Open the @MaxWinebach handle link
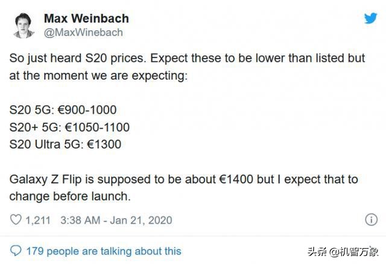 pyautogui.click(x=83, y=33)
